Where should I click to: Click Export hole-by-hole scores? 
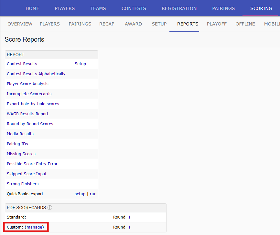[x=33, y=104]
